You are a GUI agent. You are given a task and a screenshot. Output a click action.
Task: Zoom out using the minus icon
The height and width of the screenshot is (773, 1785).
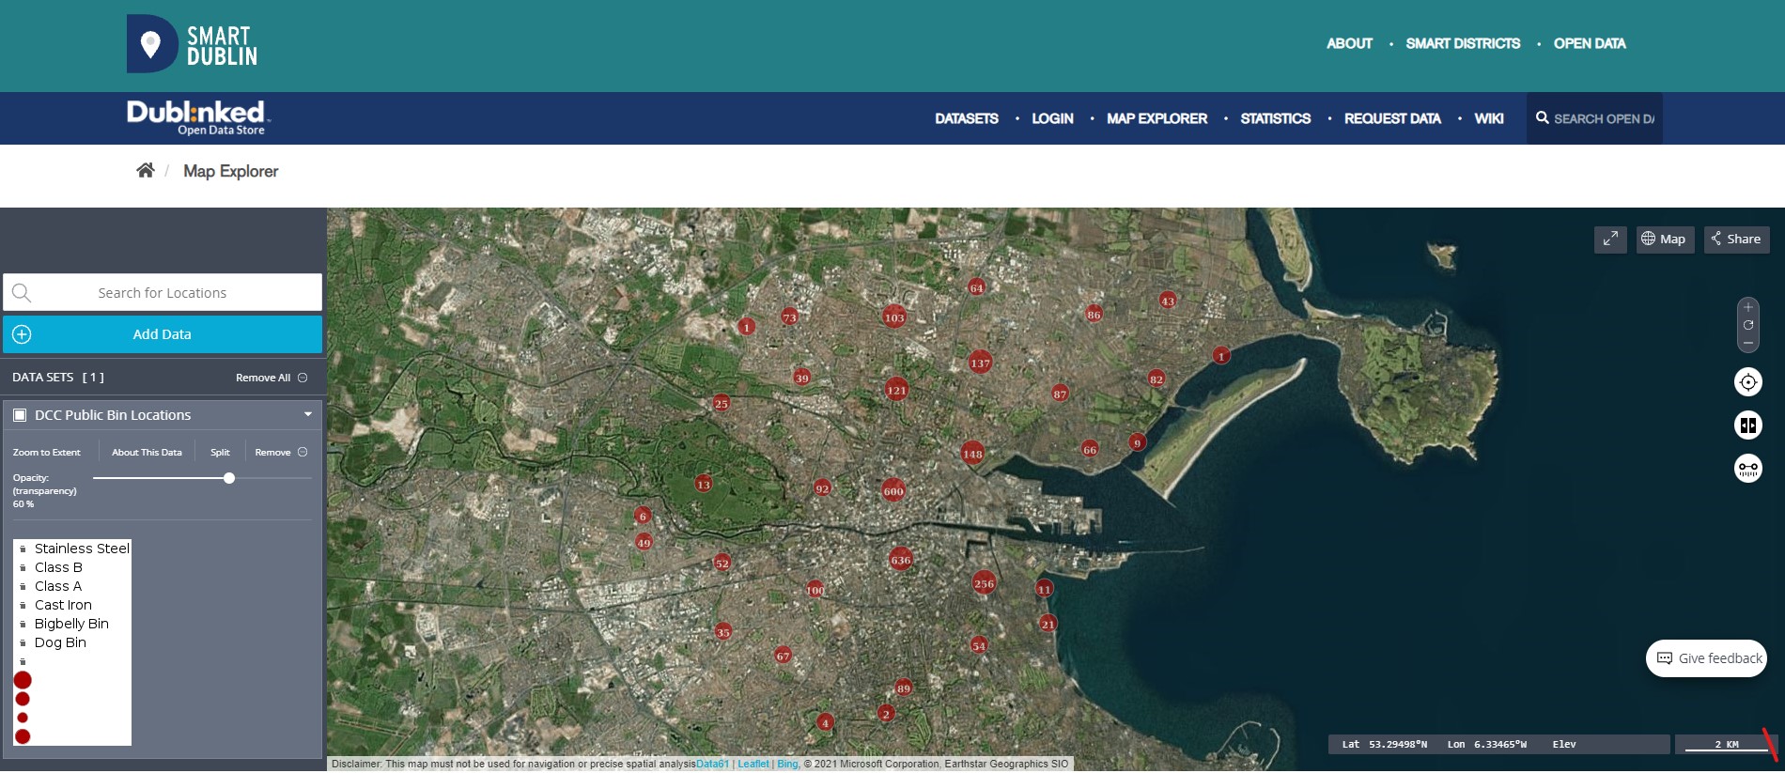coord(1747,343)
